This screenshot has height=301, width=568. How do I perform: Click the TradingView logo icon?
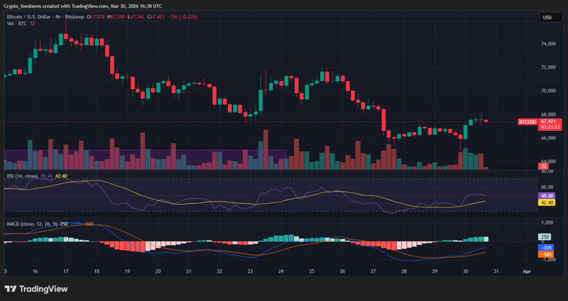[11, 289]
